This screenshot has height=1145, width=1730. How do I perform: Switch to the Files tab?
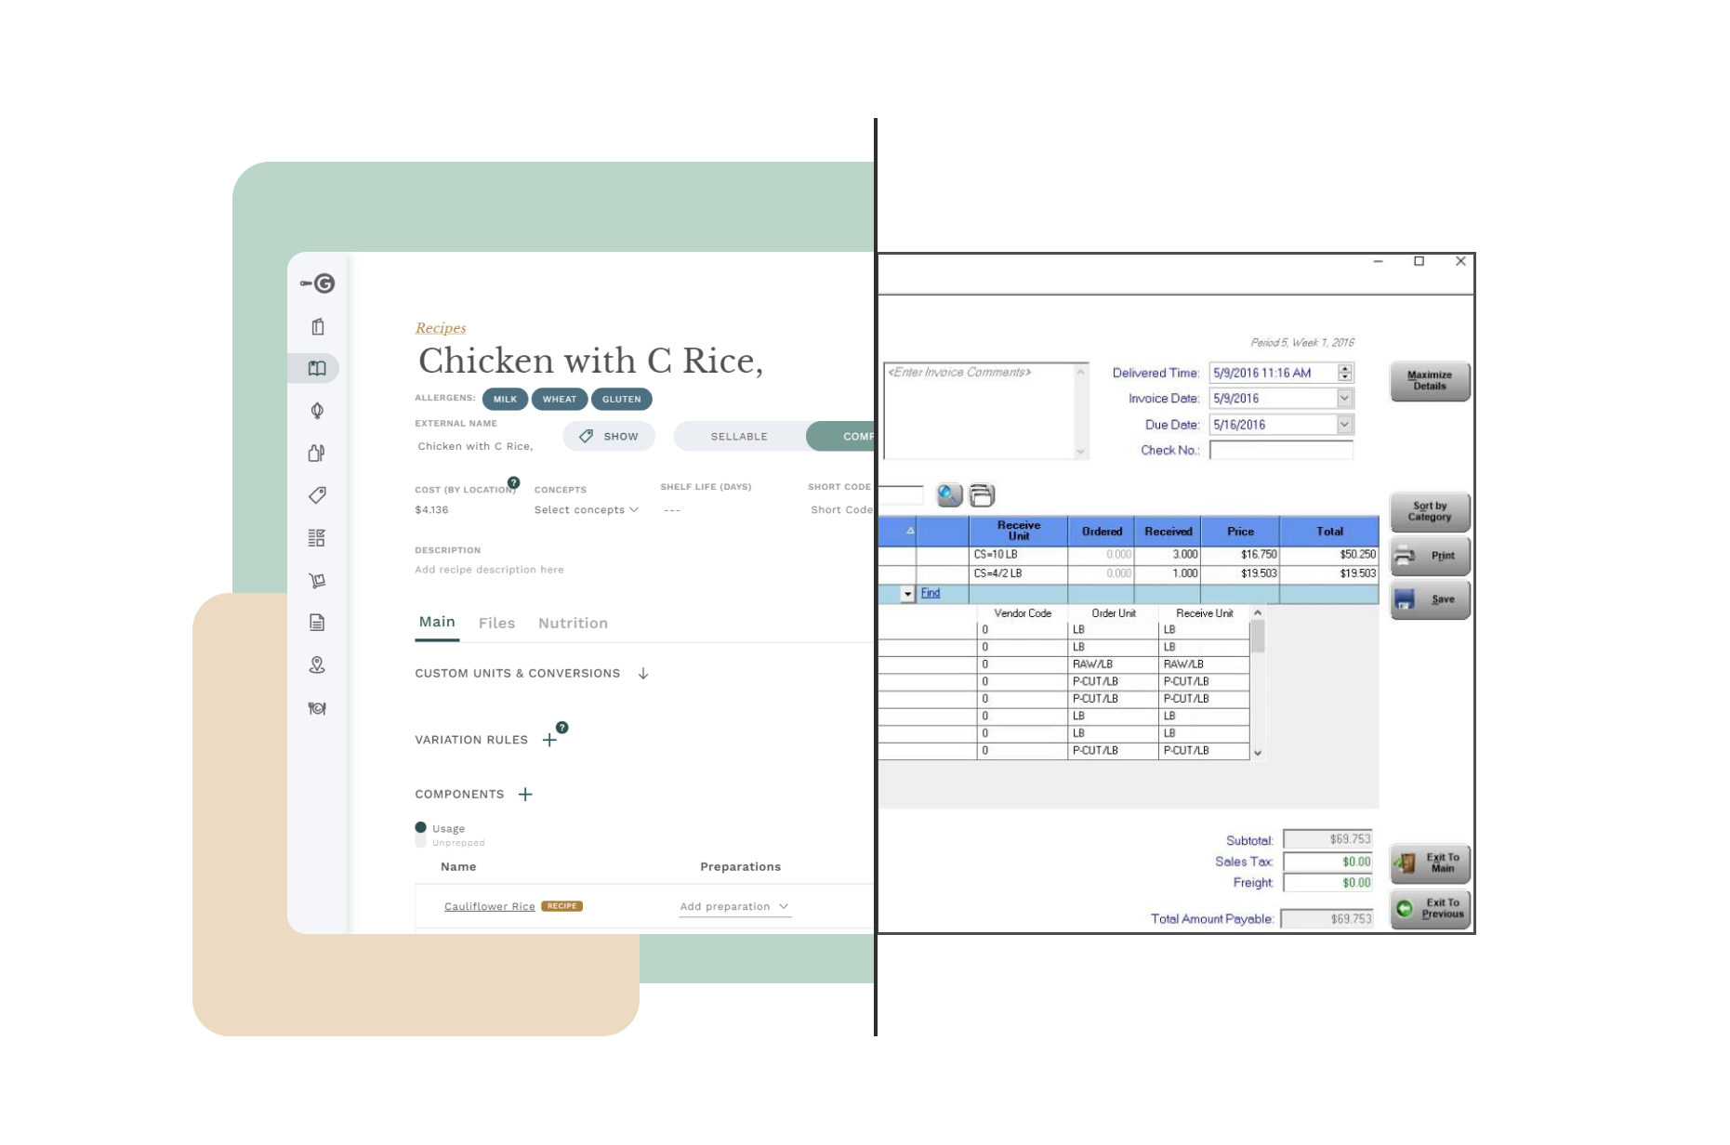pos(496,623)
